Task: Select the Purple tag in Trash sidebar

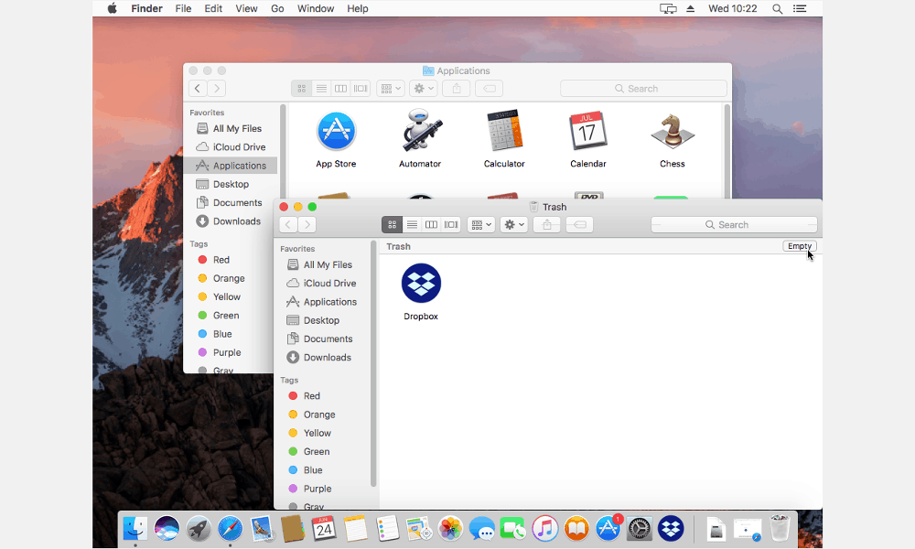Action: pos(310,489)
